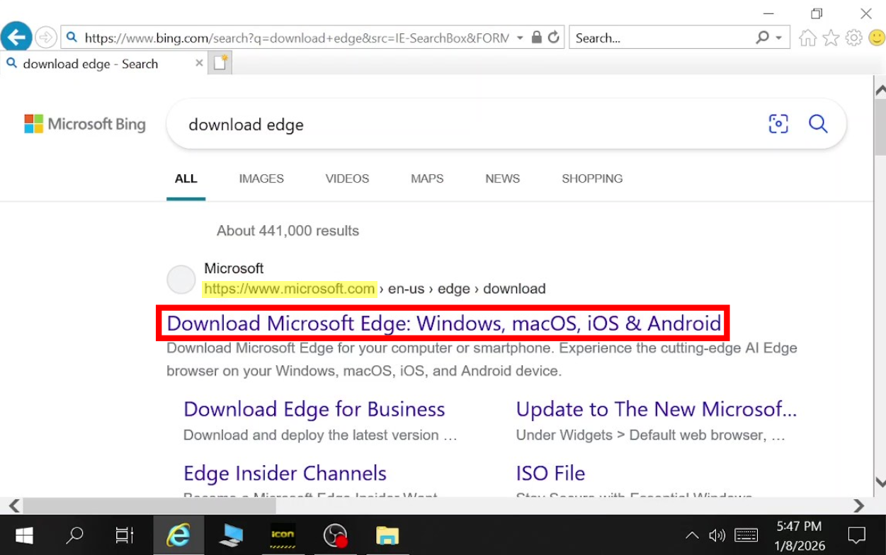Click the IE search box magnifier icon

[x=763, y=38]
